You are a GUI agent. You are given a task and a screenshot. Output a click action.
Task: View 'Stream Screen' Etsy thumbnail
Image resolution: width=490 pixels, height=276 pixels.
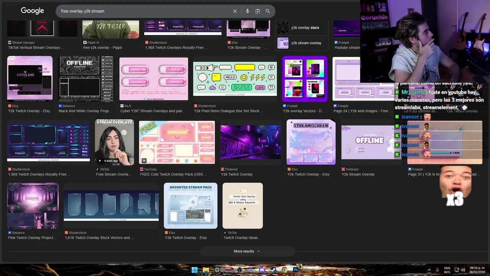click(311, 142)
